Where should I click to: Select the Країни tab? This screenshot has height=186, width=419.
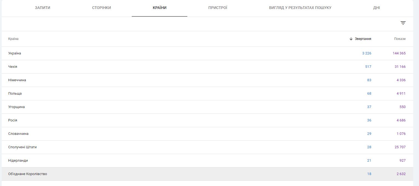[160, 8]
